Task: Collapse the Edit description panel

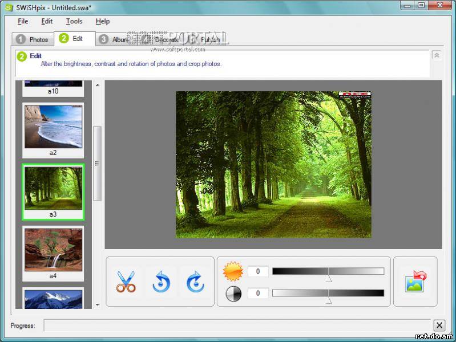Action: (x=437, y=55)
